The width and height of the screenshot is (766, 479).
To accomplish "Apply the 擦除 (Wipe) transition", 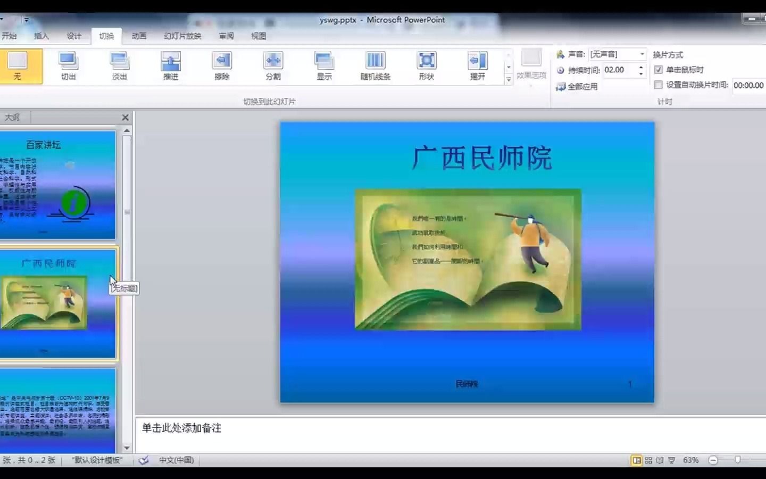I will 222,66.
